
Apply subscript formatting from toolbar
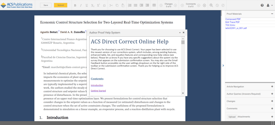(x=93, y=5)
